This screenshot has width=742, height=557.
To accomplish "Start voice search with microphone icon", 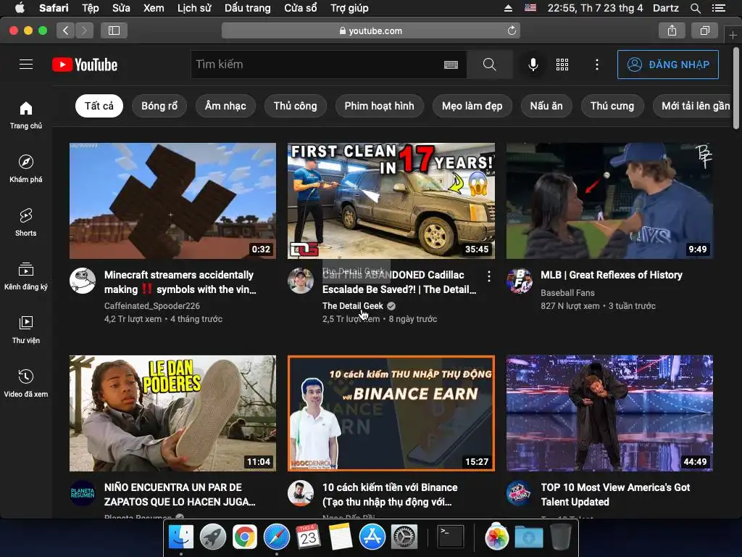I will (x=533, y=65).
